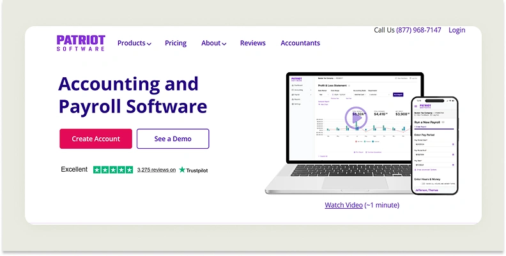This screenshot has height=256, width=506.
Task: Click the Accounting and Payroll Software heading
Action: (x=132, y=94)
